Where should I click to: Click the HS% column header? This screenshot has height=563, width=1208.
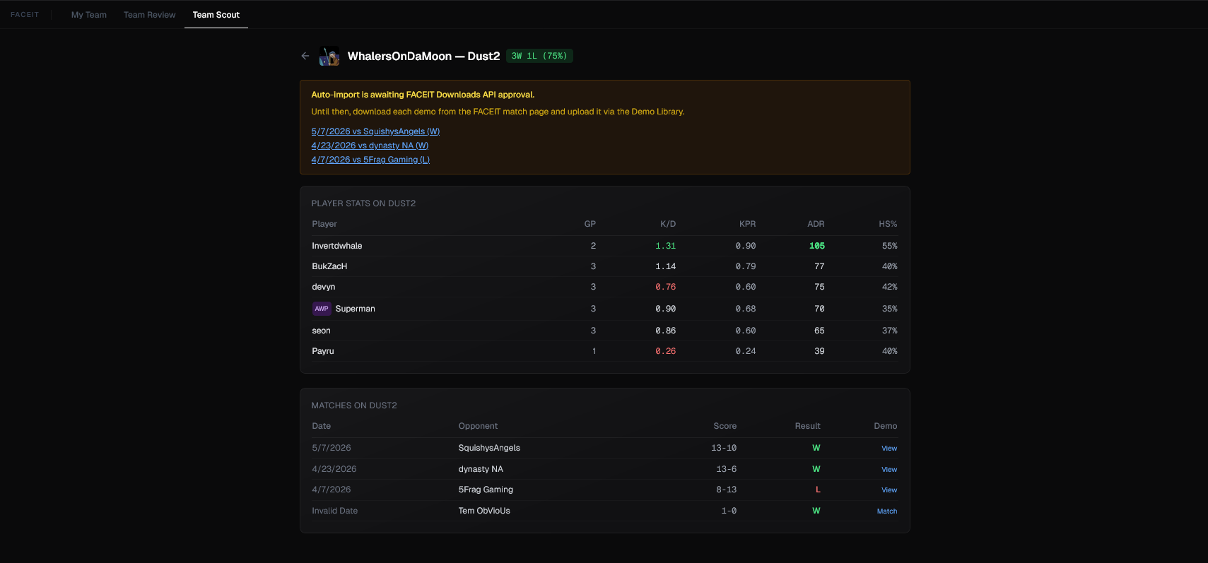pyautogui.click(x=888, y=224)
